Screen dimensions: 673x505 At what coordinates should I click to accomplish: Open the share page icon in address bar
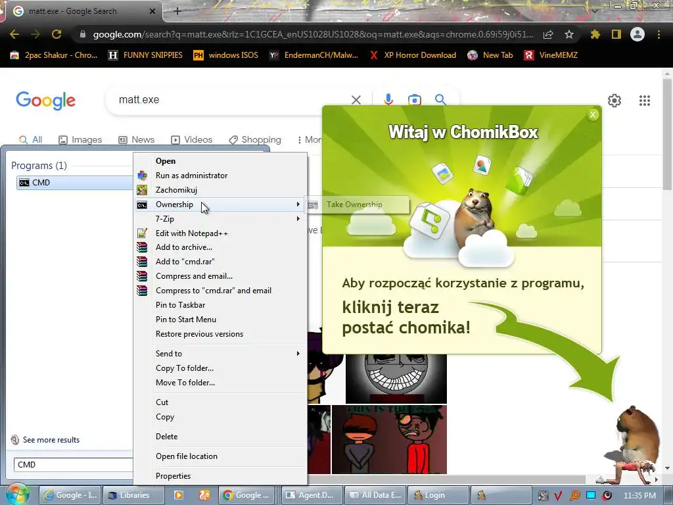point(548,34)
